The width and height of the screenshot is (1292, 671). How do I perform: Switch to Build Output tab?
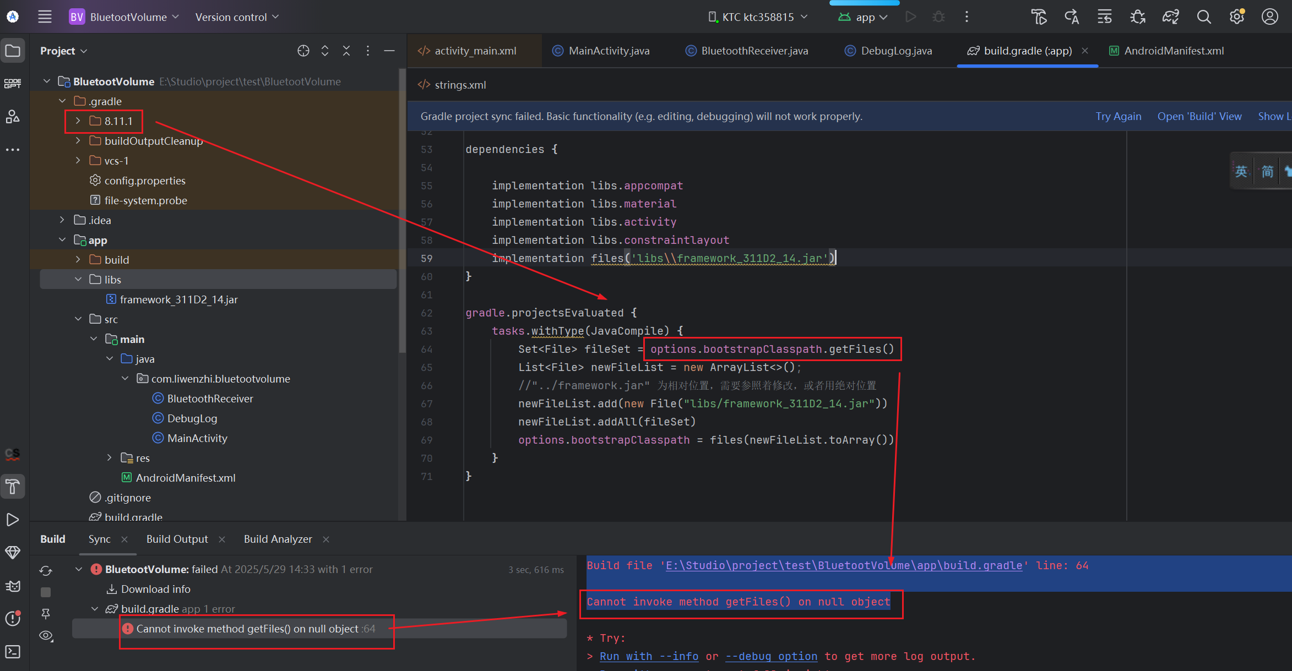177,539
